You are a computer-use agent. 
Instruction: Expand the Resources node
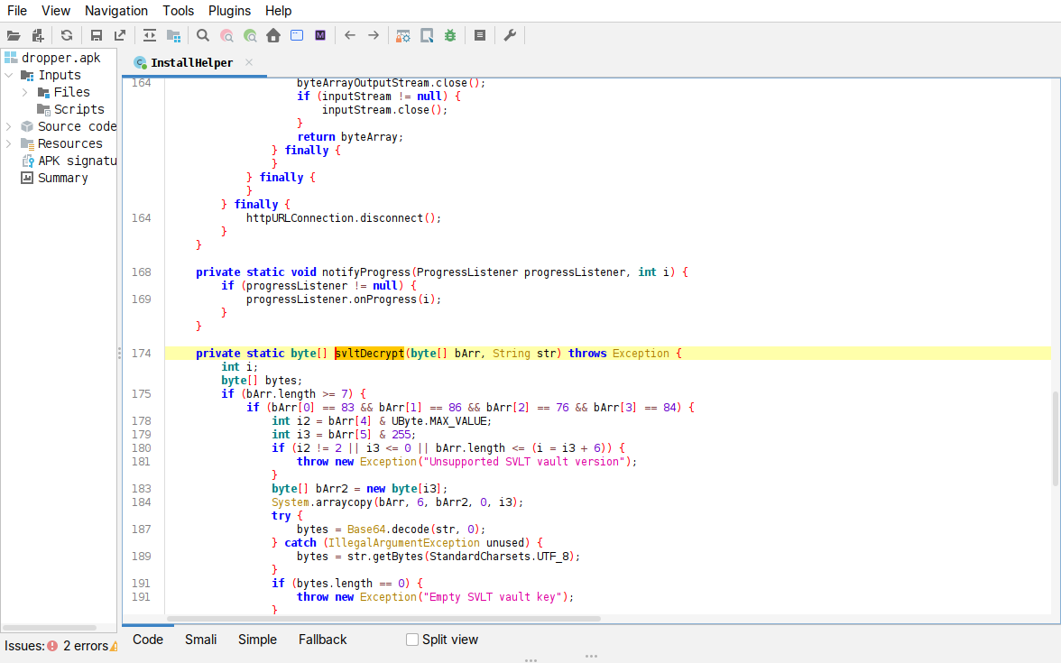pyautogui.click(x=9, y=143)
